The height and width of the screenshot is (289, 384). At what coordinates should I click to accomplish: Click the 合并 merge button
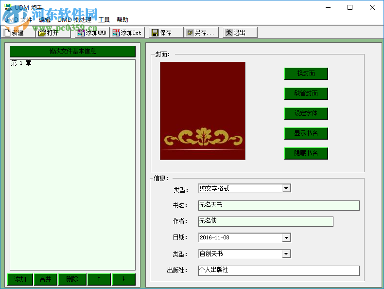point(46,279)
